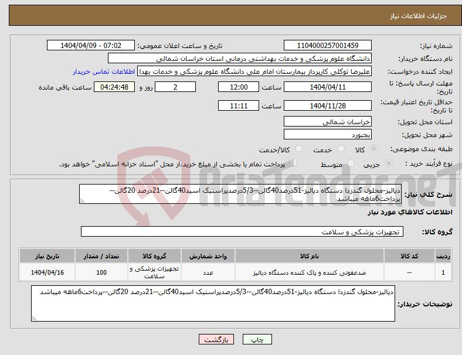Select the جزیی purchase type radio
The height and width of the screenshot is (355, 462).
click(x=389, y=163)
